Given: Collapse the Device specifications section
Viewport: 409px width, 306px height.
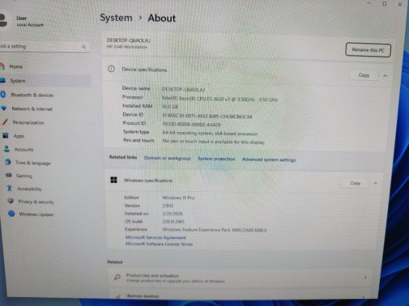Looking at the screenshot, I should [x=385, y=76].
